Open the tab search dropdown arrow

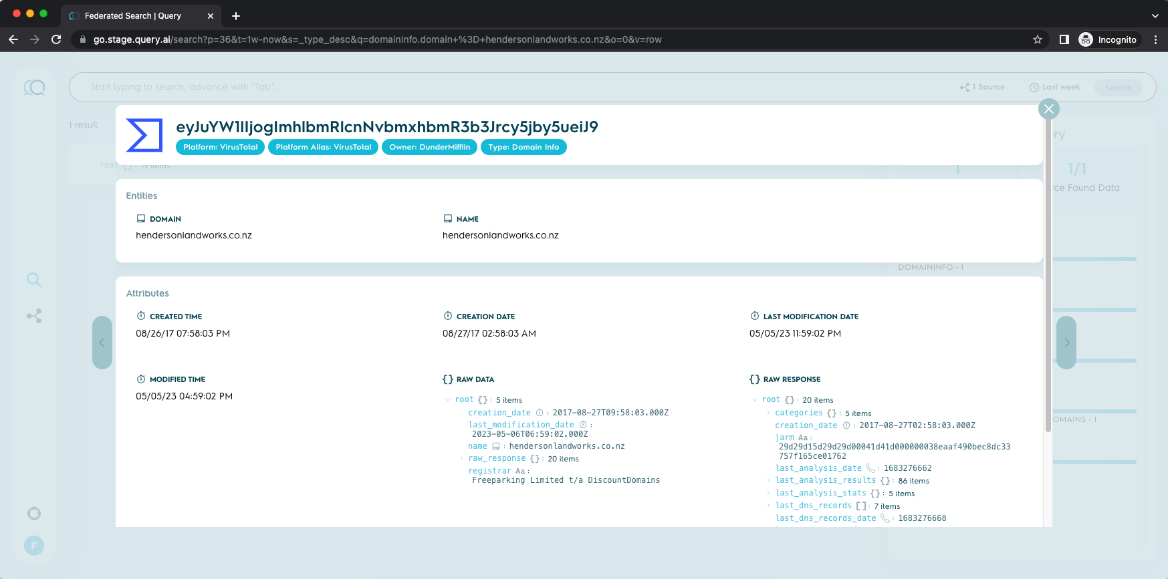coord(1155,16)
